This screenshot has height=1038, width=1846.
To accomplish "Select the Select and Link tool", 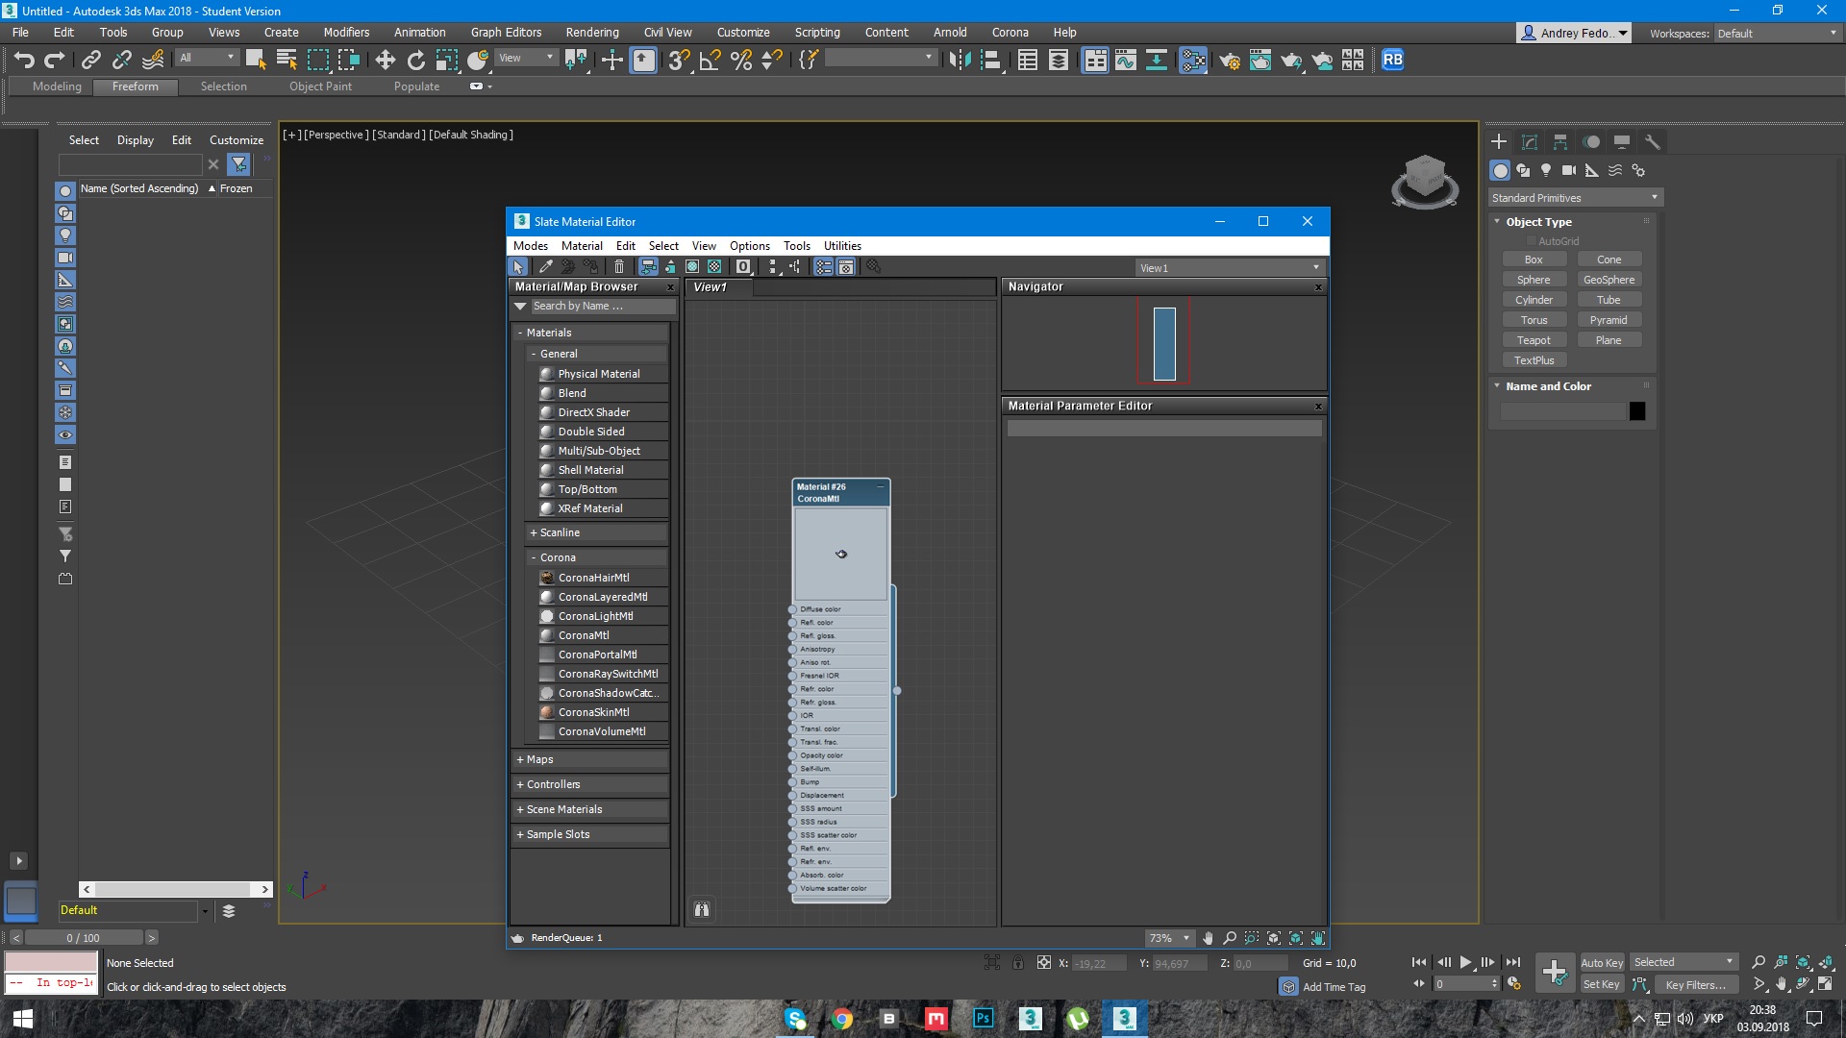I will (x=90, y=60).
